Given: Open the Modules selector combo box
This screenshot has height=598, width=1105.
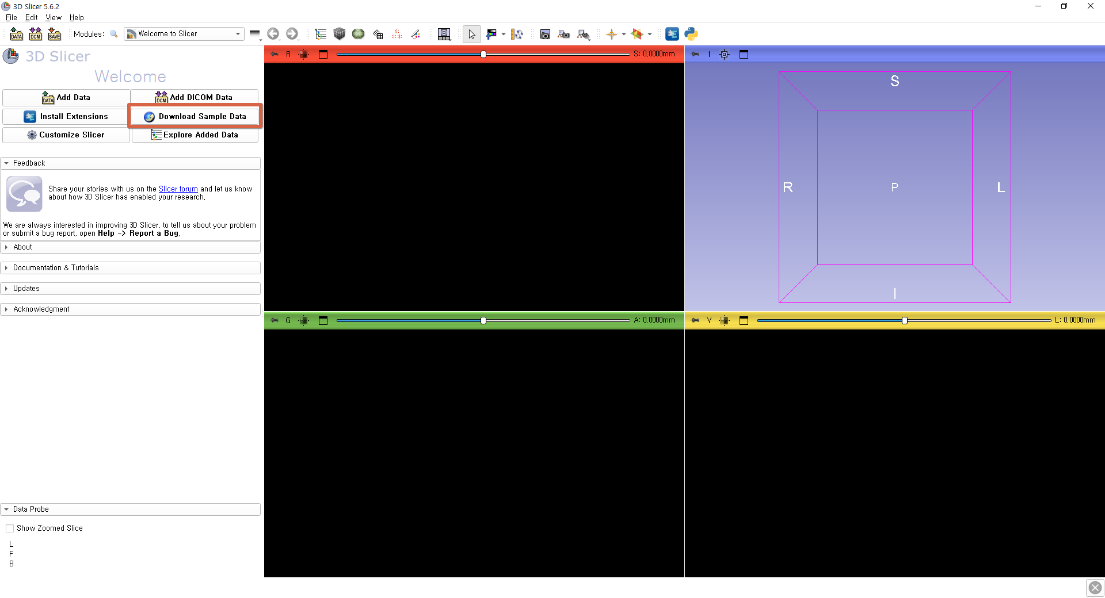Looking at the screenshot, I should tap(184, 34).
